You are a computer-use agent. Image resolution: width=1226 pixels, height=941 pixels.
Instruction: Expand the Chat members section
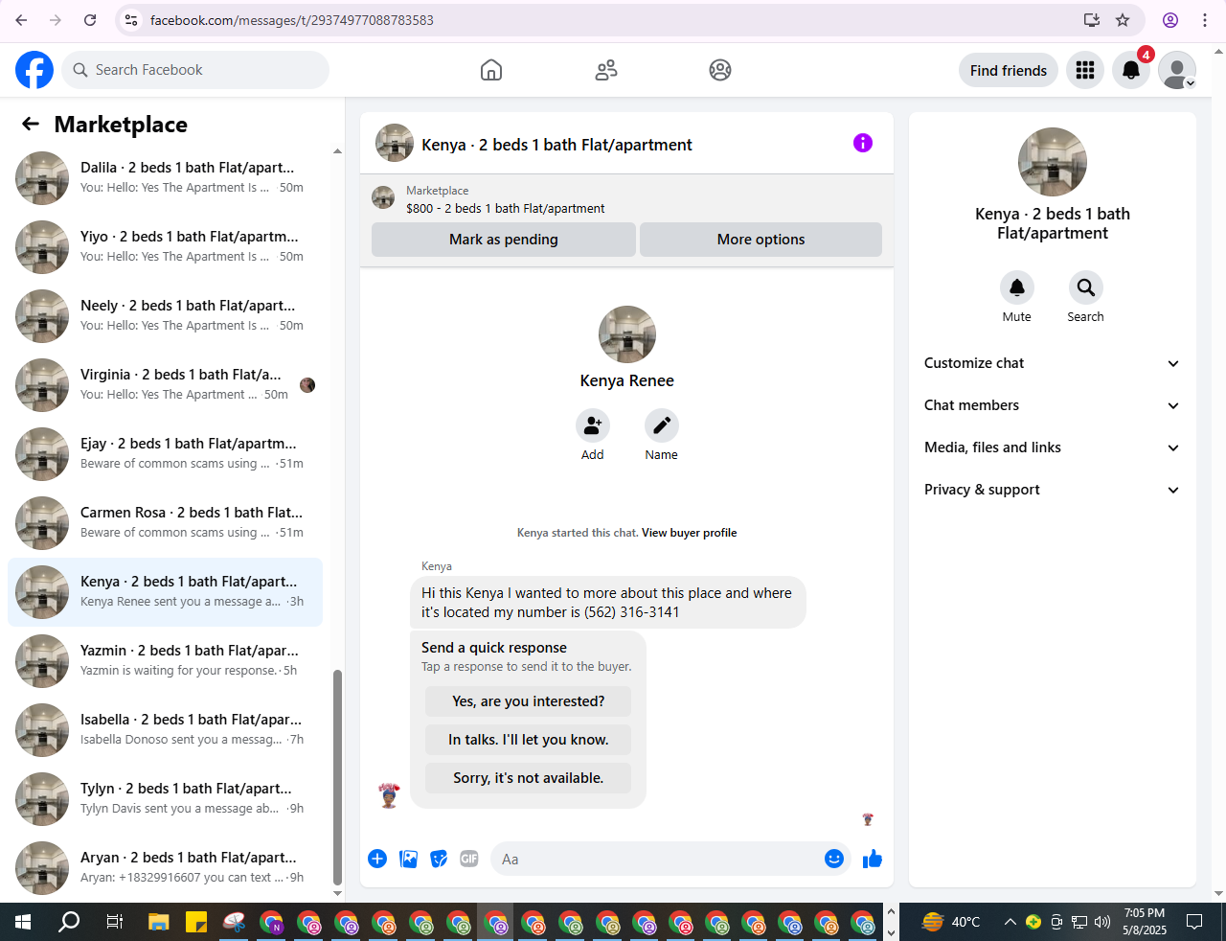tap(1052, 405)
